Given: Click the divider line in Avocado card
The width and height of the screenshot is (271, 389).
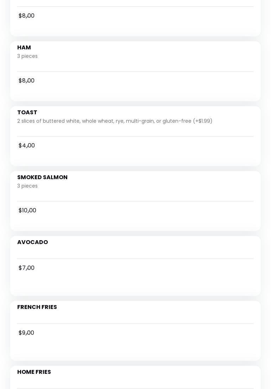Looking at the screenshot, I should [x=135, y=259].
